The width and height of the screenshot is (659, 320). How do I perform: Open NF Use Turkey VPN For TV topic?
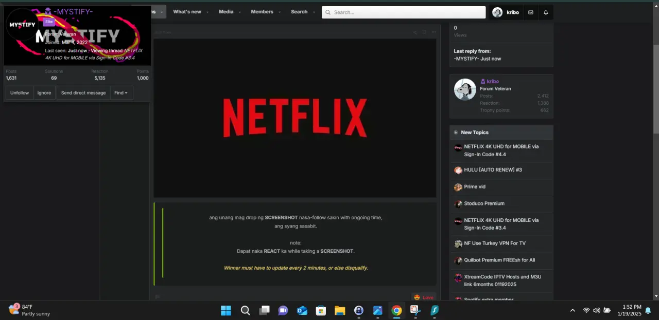(x=495, y=243)
